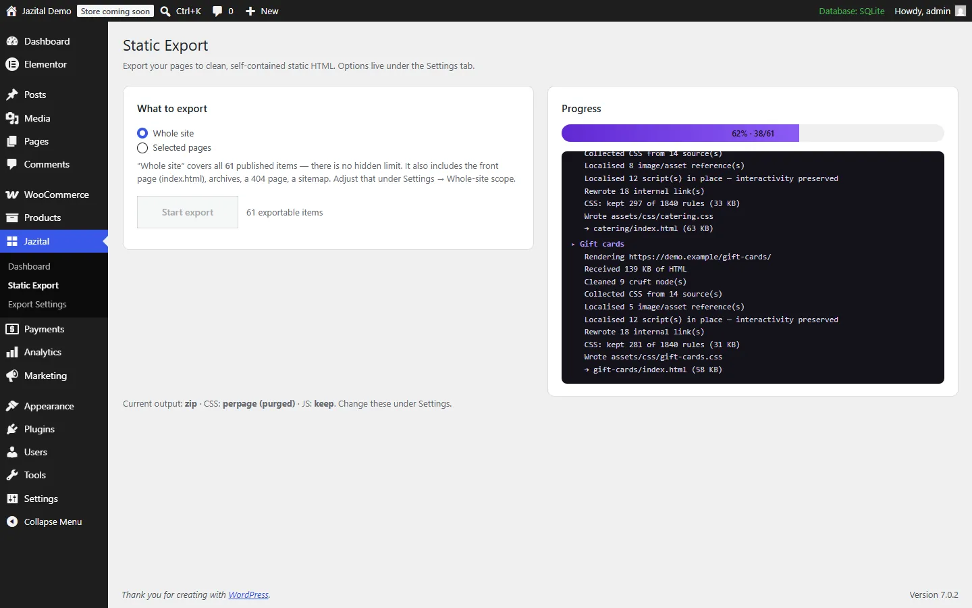Click the Database: SQLite status text
Image resolution: width=972 pixels, height=608 pixels.
tap(852, 11)
